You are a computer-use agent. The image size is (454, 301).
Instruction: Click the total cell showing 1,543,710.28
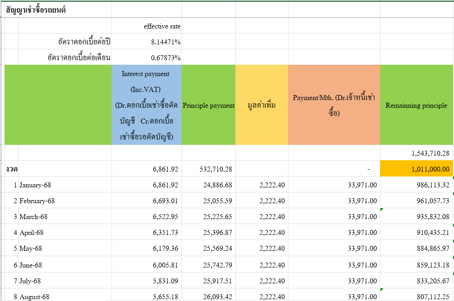point(430,153)
